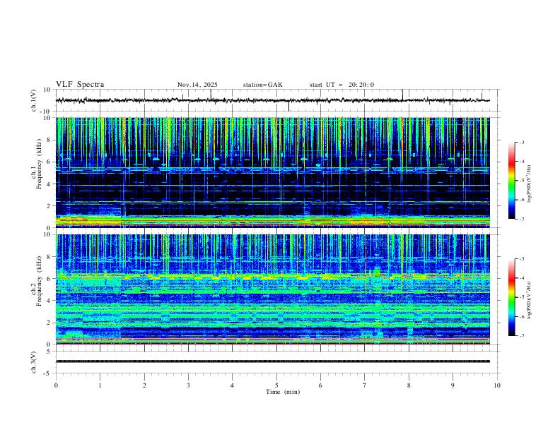Click x-axis tick label "8"
This screenshot has width=560, height=432.
(409, 385)
